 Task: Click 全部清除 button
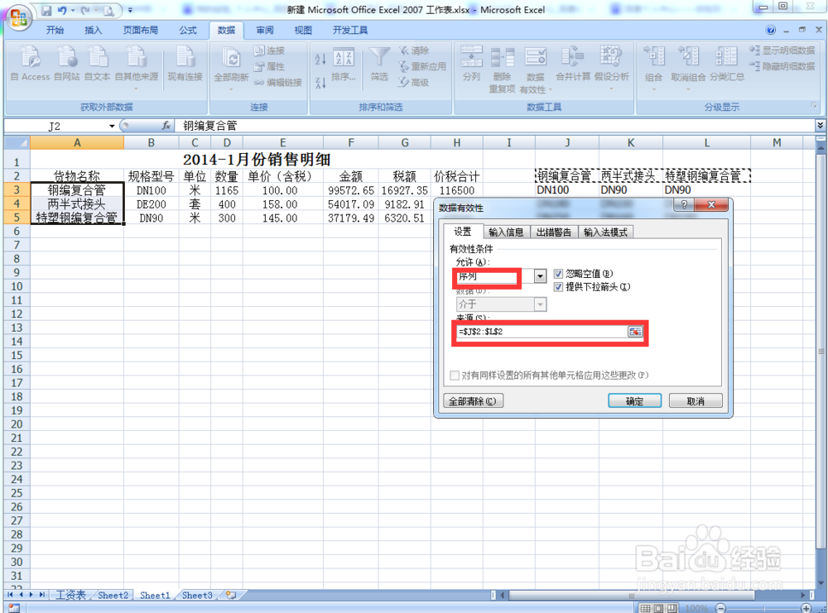(473, 401)
